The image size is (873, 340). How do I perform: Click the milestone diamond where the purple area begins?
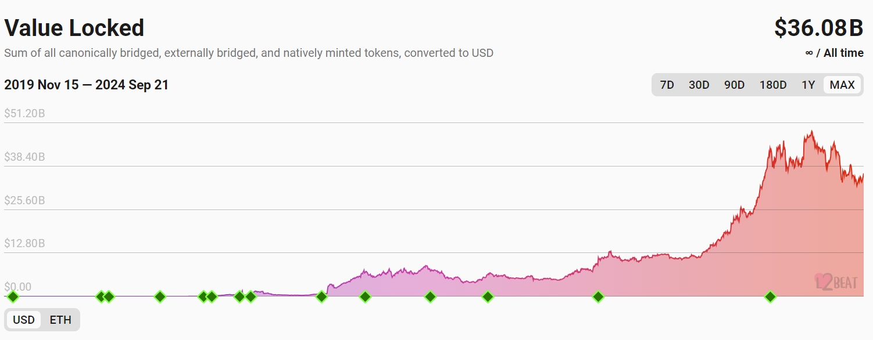pyautogui.click(x=321, y=297)
